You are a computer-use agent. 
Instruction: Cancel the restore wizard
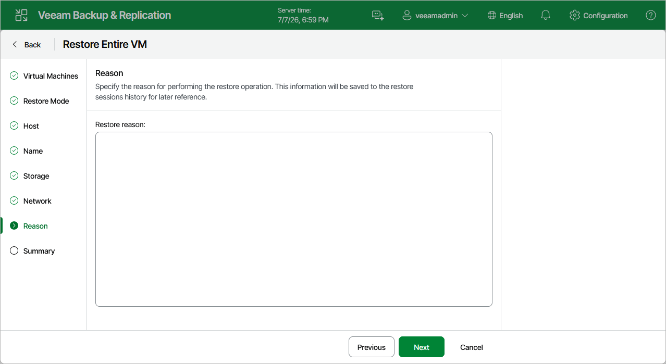point(471,347)
